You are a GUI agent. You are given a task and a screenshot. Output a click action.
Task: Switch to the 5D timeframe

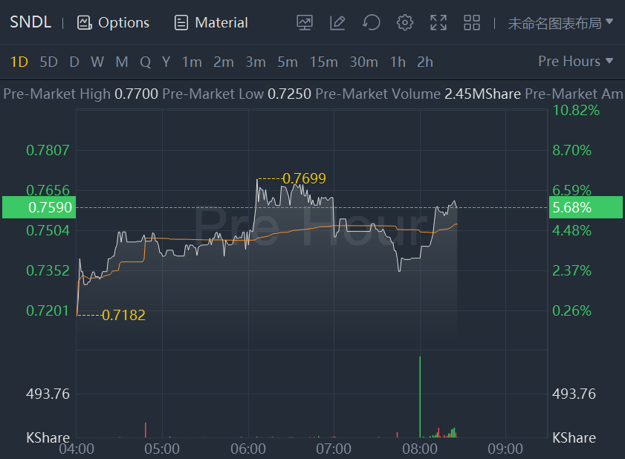48,62
